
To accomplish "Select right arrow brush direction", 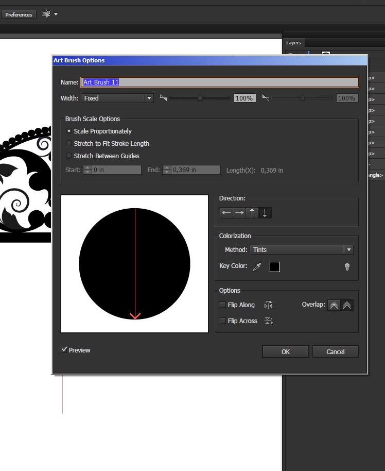I will click(x=239, y=213).
